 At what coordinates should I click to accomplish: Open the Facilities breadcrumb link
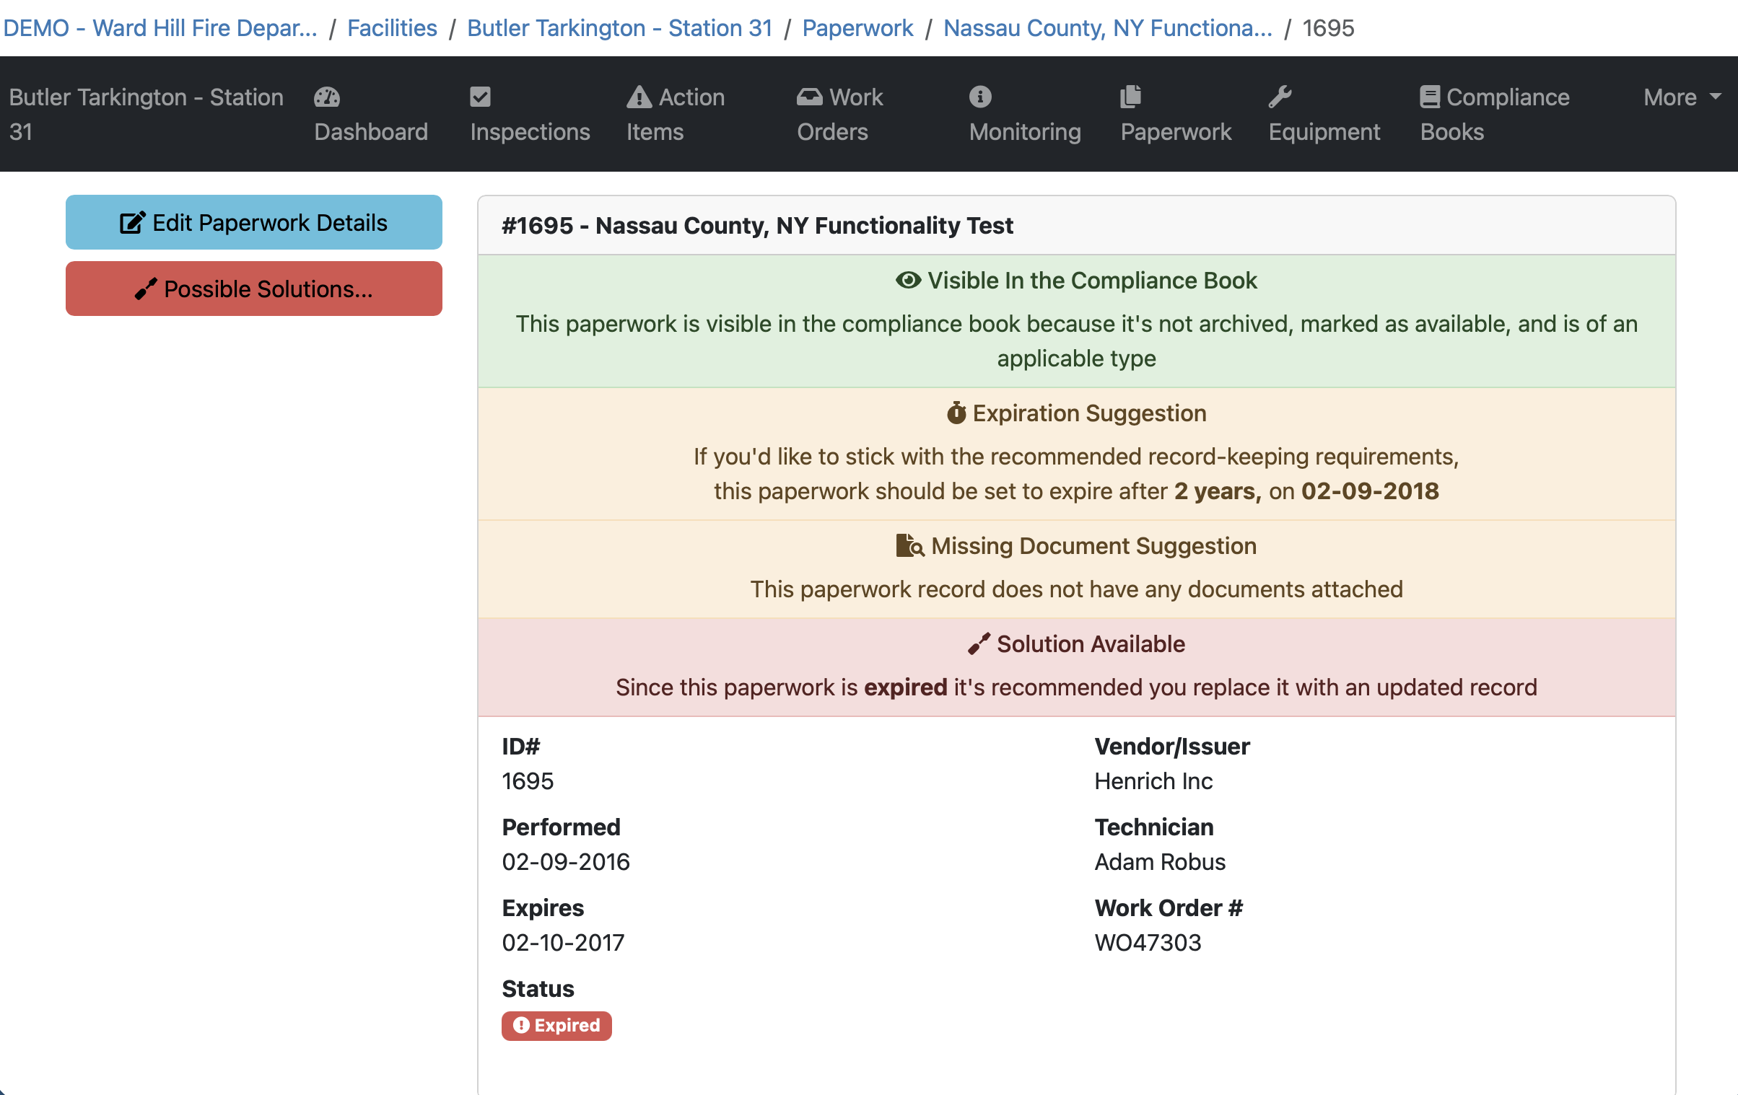click(x=392, y=27)
